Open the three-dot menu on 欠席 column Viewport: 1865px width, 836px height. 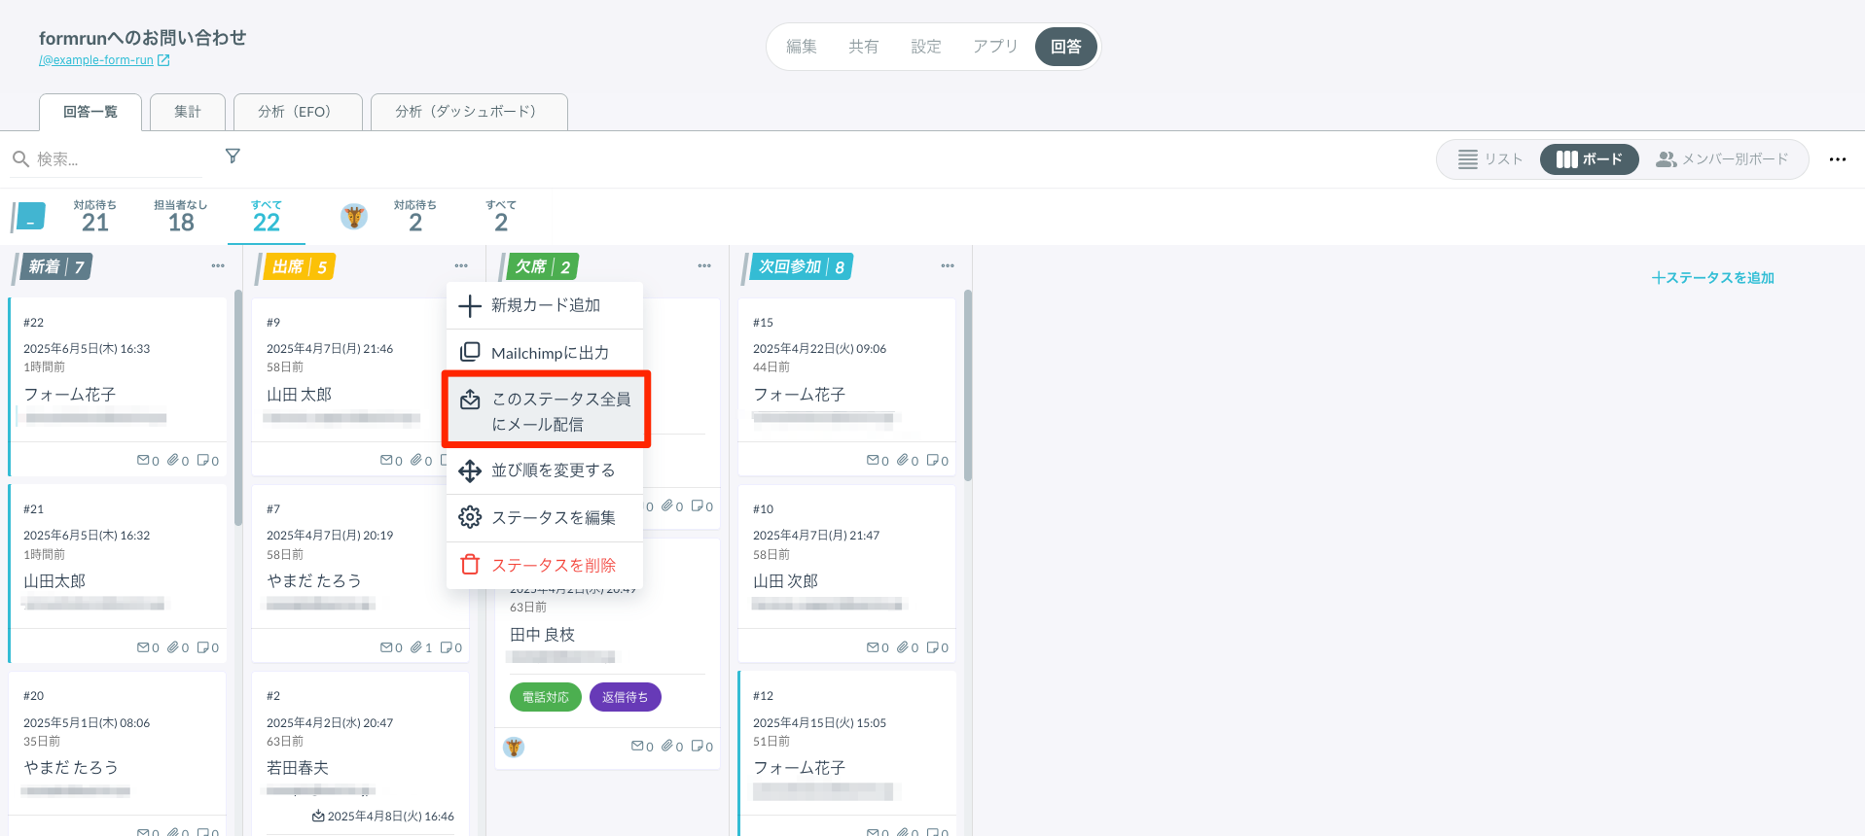(x=704, y=265)
